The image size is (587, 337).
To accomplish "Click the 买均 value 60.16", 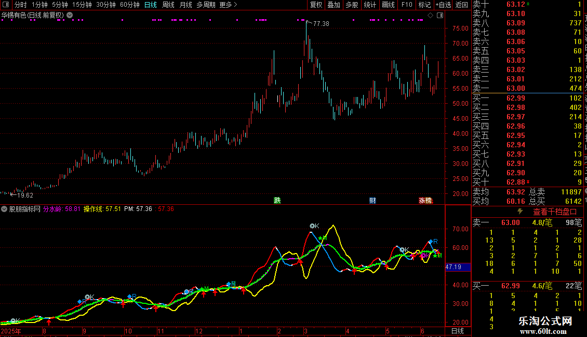I will (515, 202).
